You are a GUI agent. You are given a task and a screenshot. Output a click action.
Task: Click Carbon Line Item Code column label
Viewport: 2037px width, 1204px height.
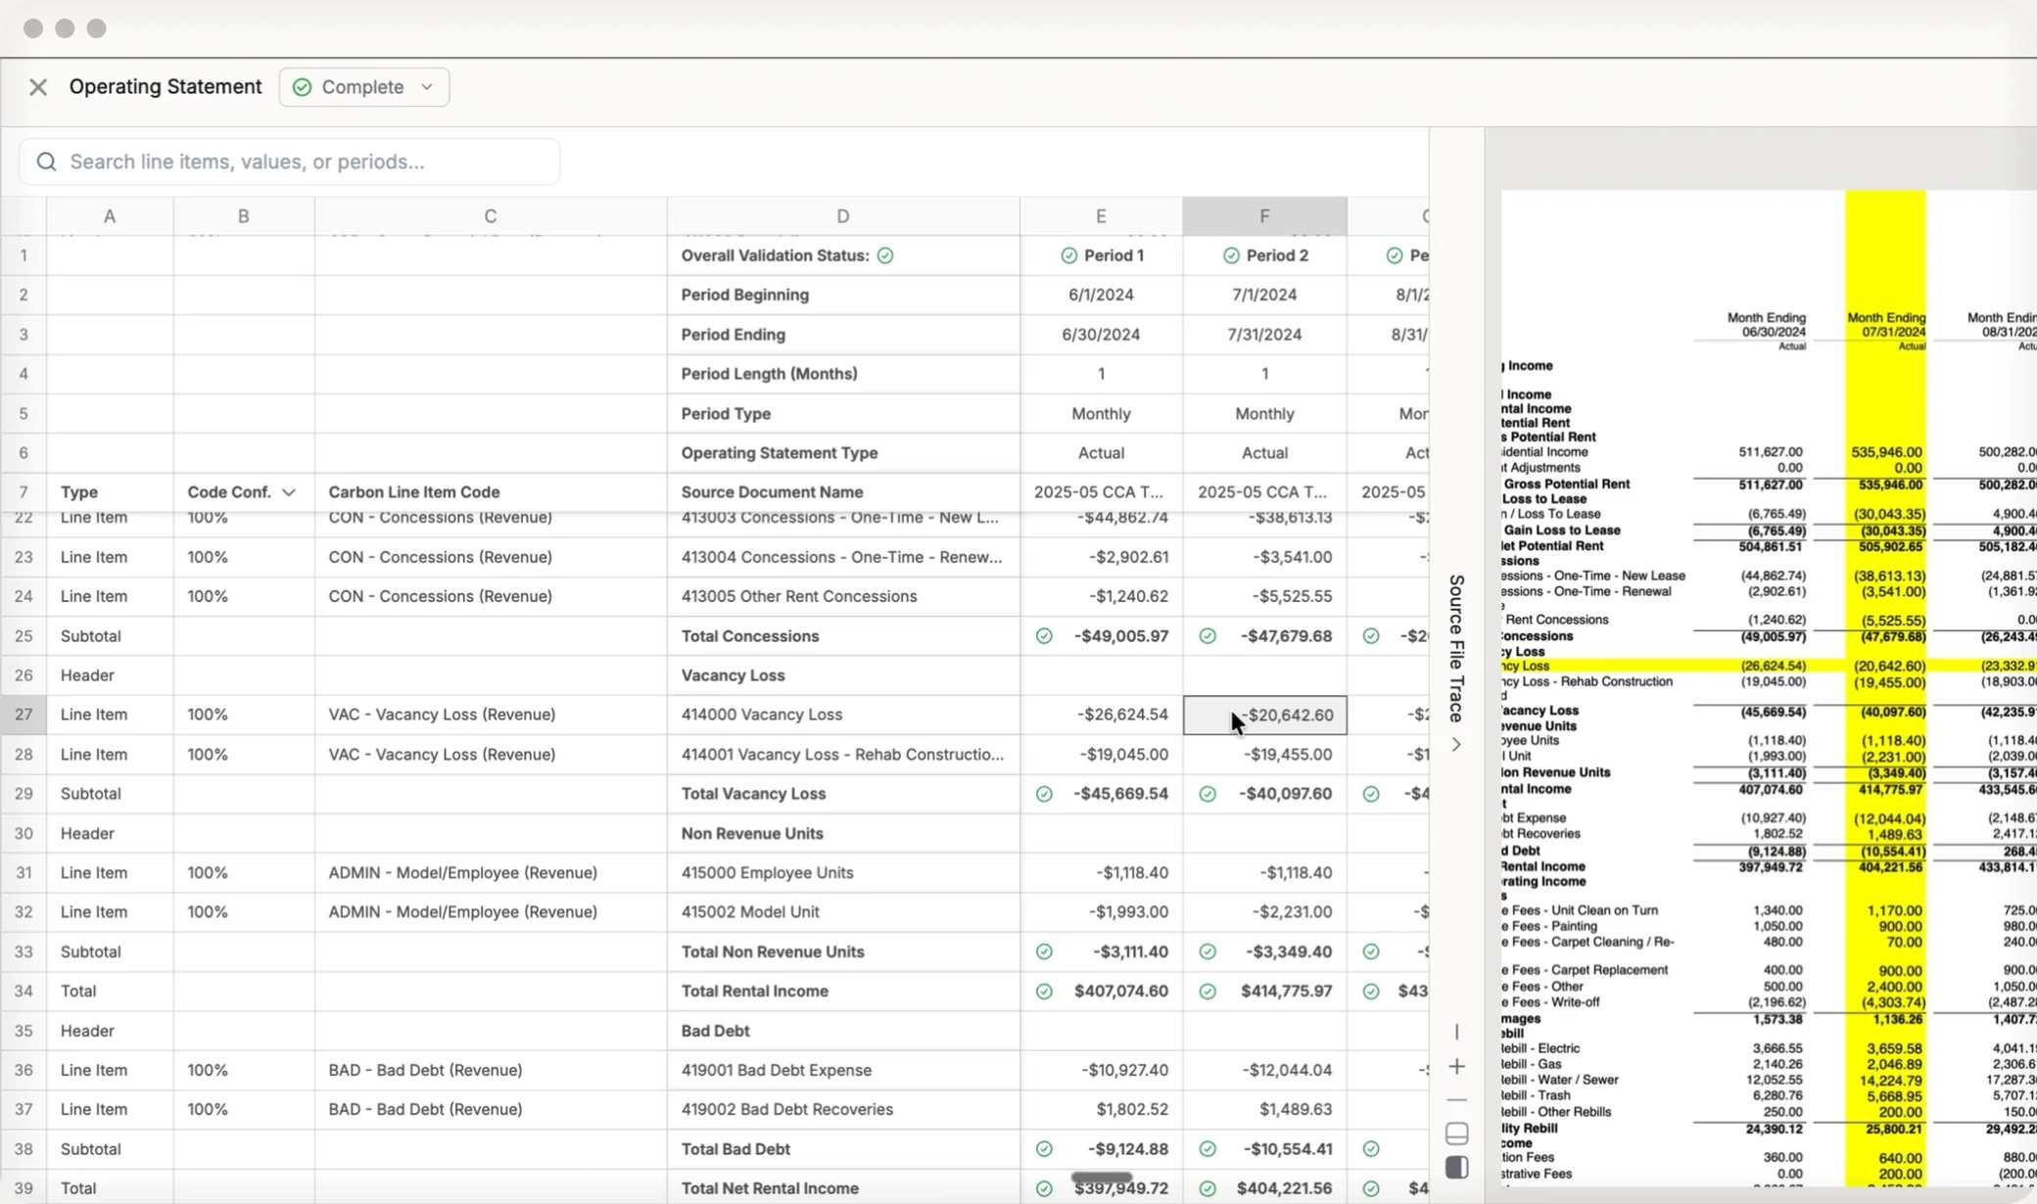point(414,492)
